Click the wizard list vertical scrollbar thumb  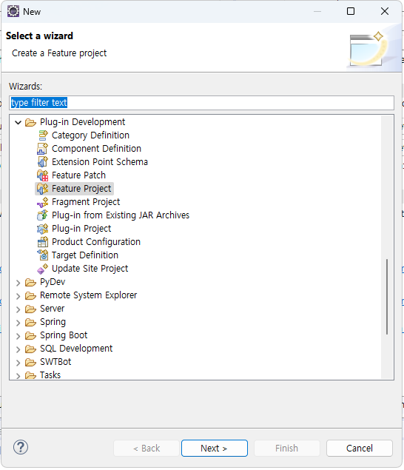click(387, 297)
